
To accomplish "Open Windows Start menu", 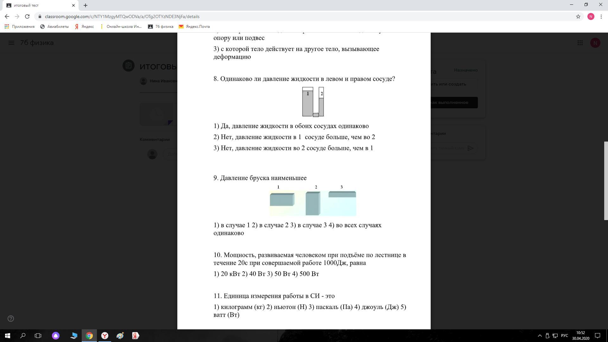I will [8, 336].
